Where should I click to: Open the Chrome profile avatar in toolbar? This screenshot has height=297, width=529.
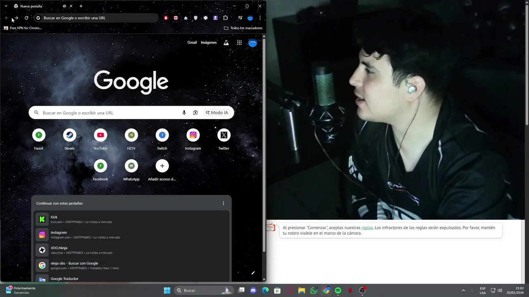[250, 18]
